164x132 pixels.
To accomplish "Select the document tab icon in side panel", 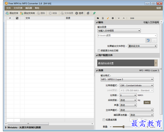I will 103,18.
